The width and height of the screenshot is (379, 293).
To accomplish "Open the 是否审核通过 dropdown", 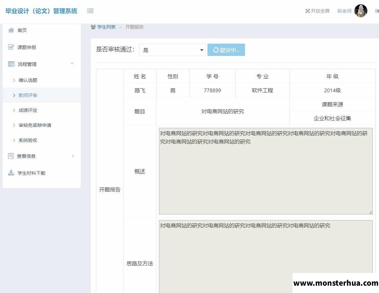I will 172,50.
